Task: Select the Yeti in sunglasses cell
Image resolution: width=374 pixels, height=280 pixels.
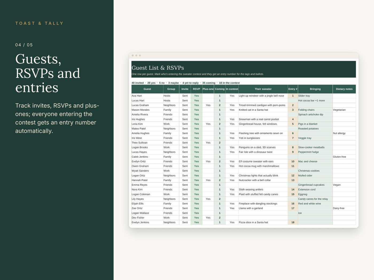Action: tap(263, 138)
